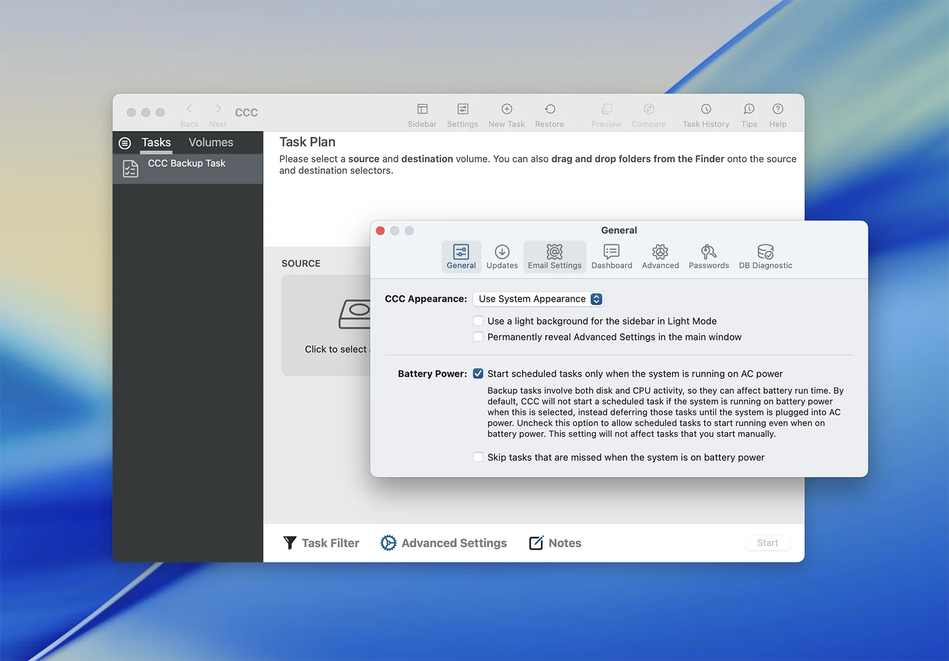Open the Email Settings pane
Image resolution: width=949 pixels, height=661 pixels.
coord(554,257)
